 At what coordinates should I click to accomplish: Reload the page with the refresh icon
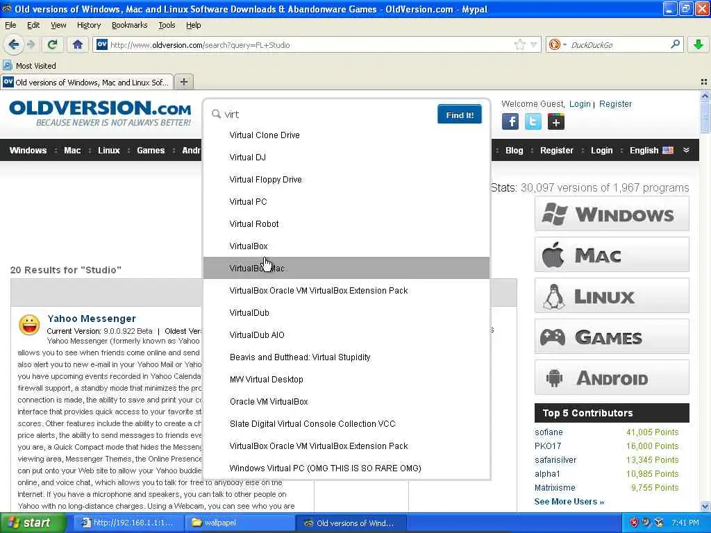(52, 44)
